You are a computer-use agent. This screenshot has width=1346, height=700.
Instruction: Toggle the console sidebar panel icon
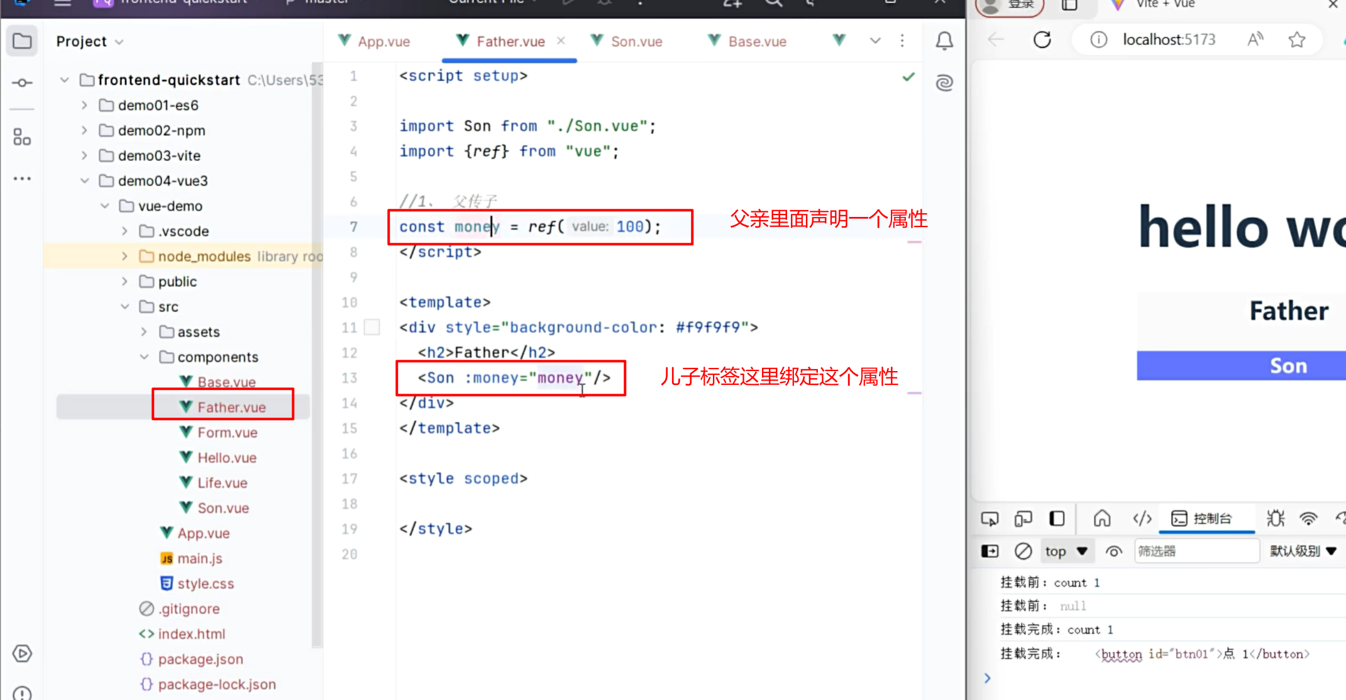point(990,551)
